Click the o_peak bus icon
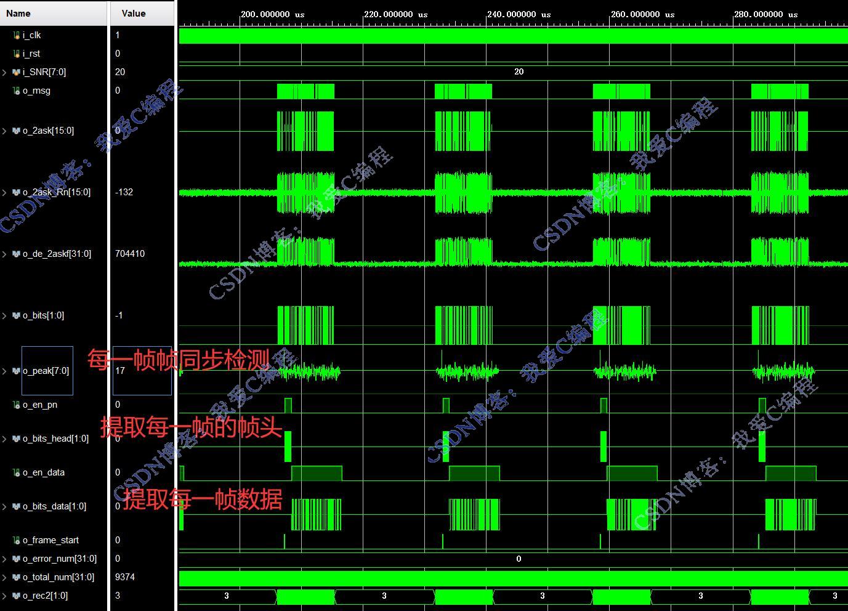Image resolution: width=848 pixels, height=611 pixels. coord(17,371)
